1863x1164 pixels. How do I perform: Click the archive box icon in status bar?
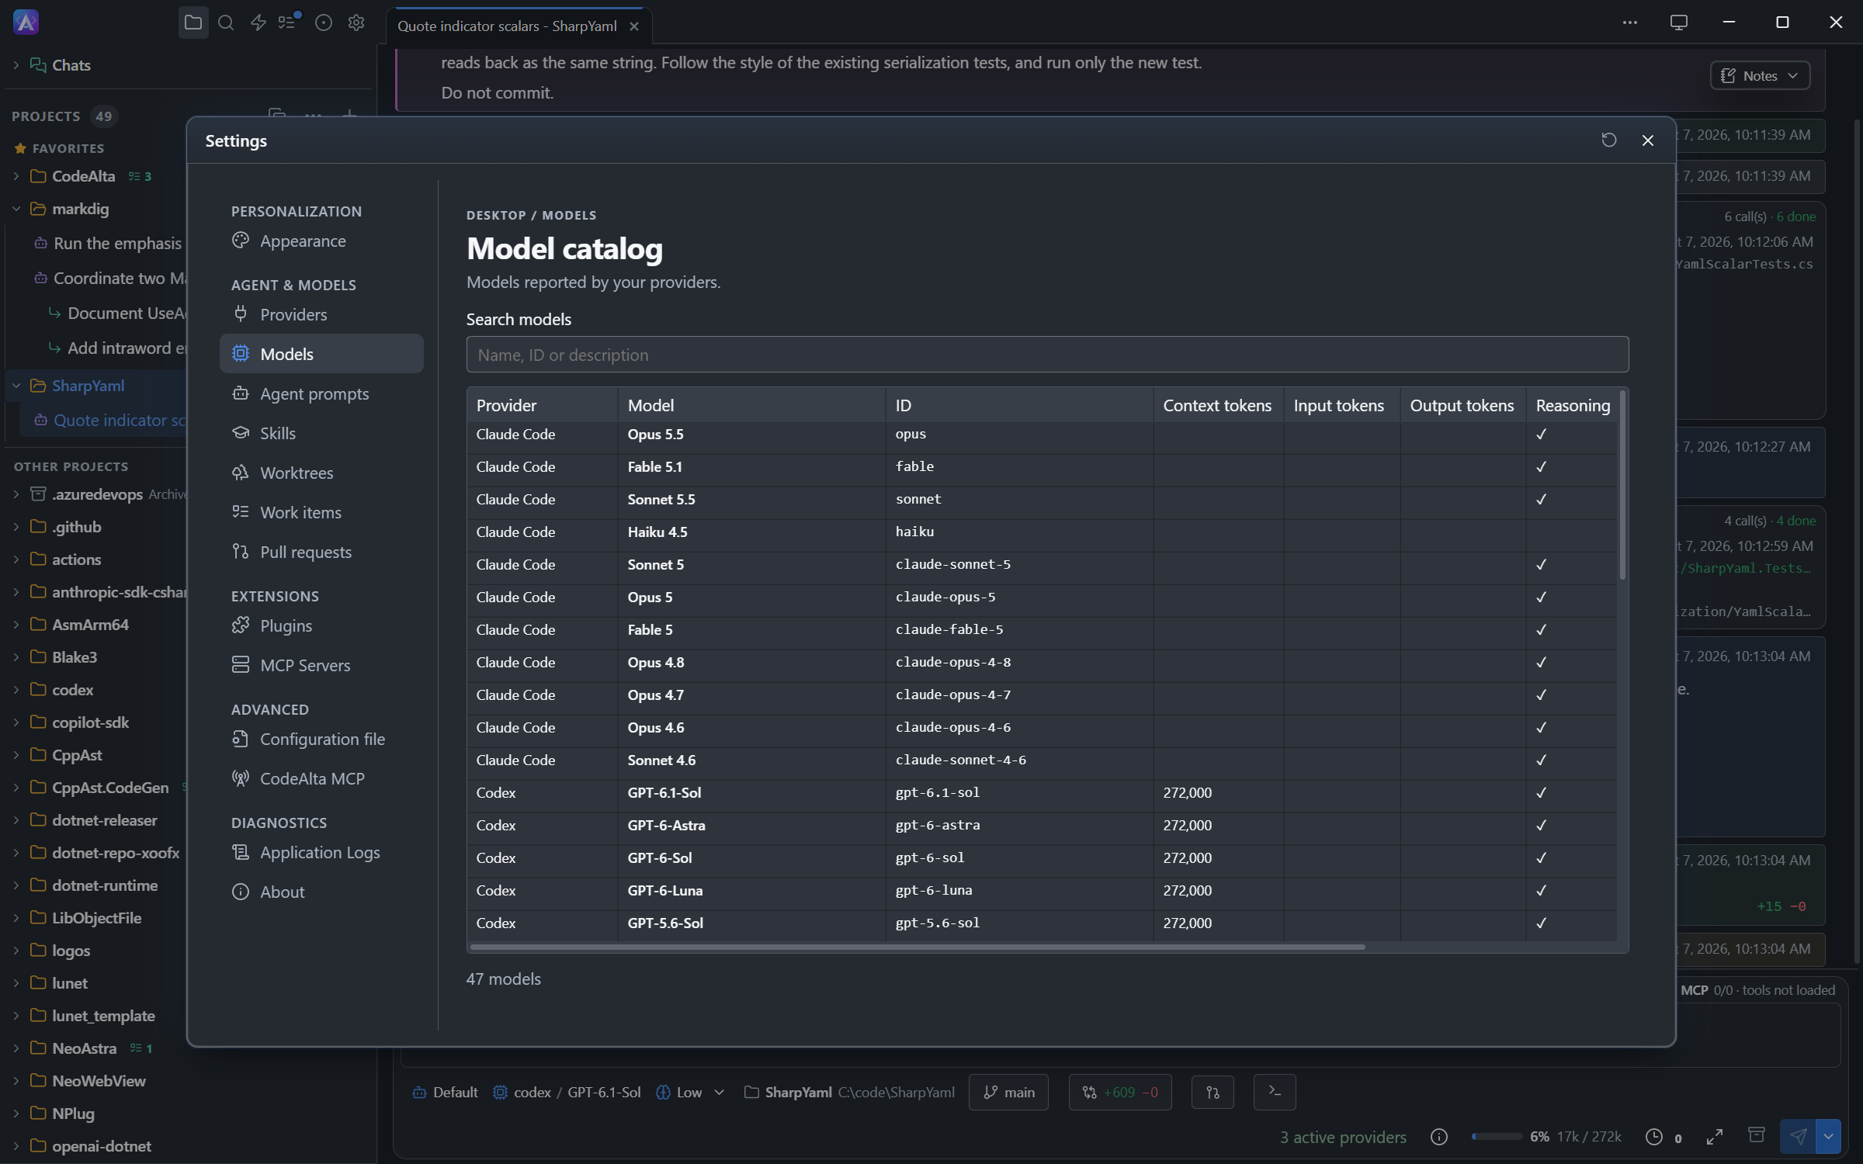click(1757, 1135)
